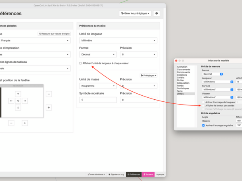The image size is (242, 181).
Task: Move window position up with arrow icon
Action: point(18,94)
